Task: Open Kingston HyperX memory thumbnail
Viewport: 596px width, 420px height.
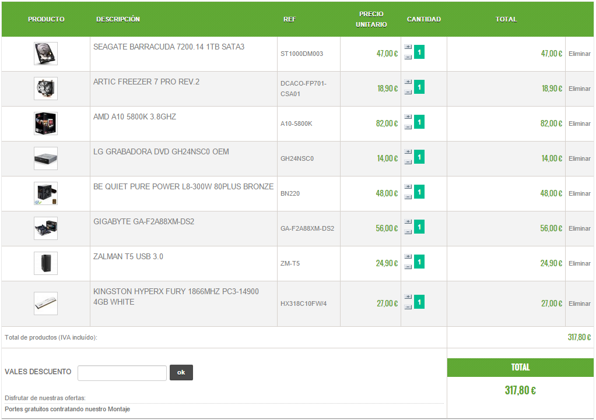Action: (x=45, y=303)
